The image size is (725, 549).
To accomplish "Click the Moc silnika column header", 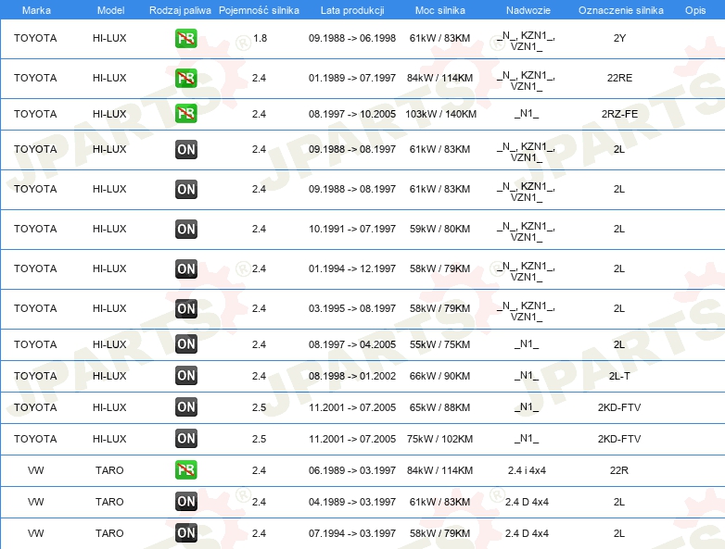I will pyautogui.click(x=440, y=10).
